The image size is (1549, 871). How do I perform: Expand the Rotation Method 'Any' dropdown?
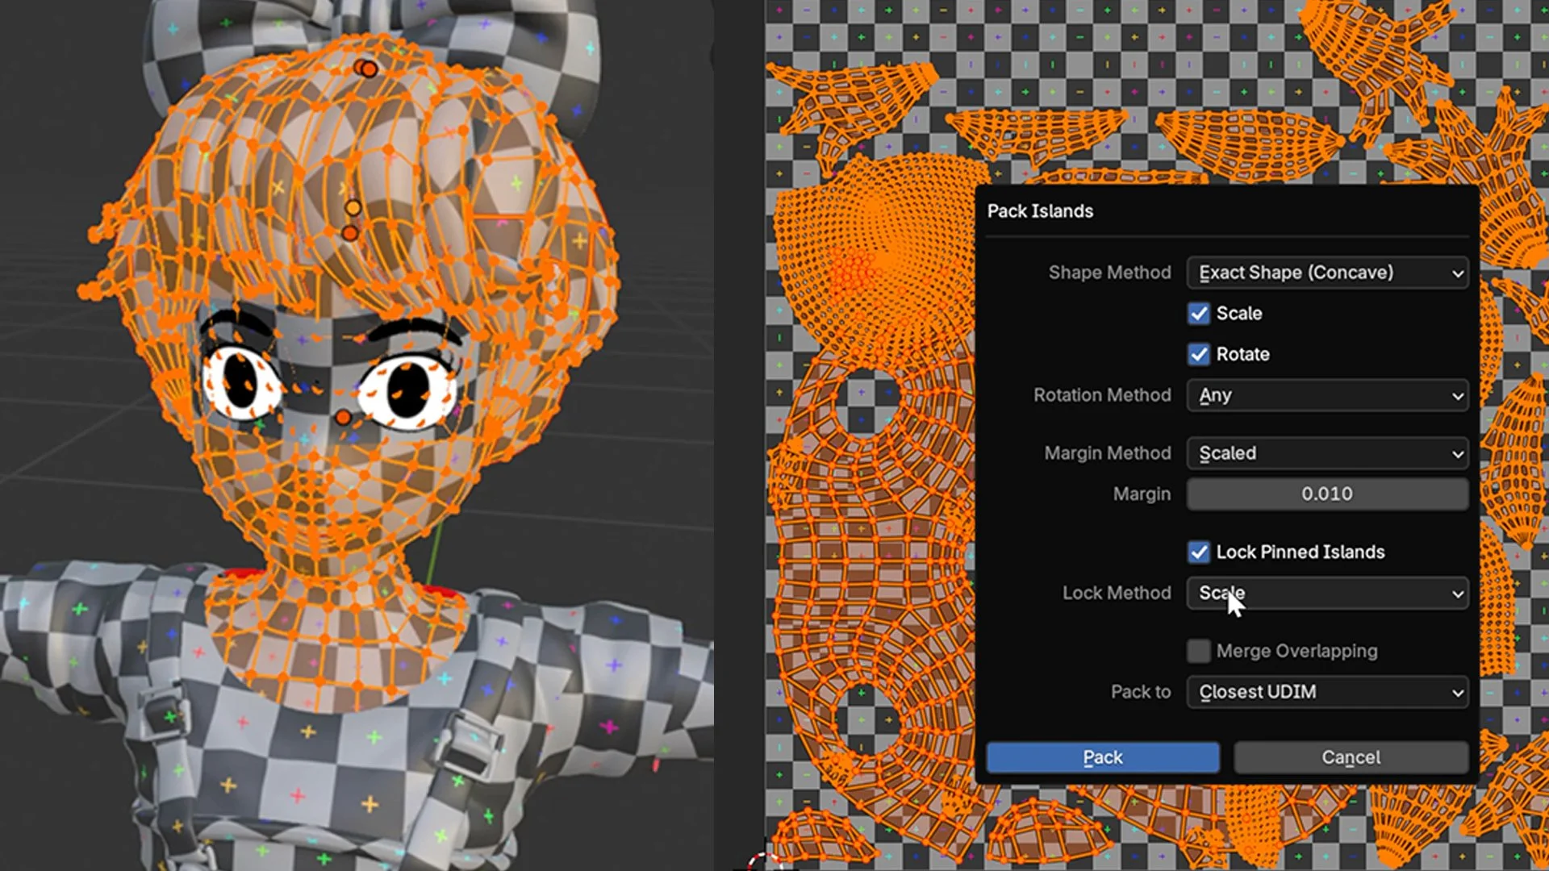coord(1327,395)
